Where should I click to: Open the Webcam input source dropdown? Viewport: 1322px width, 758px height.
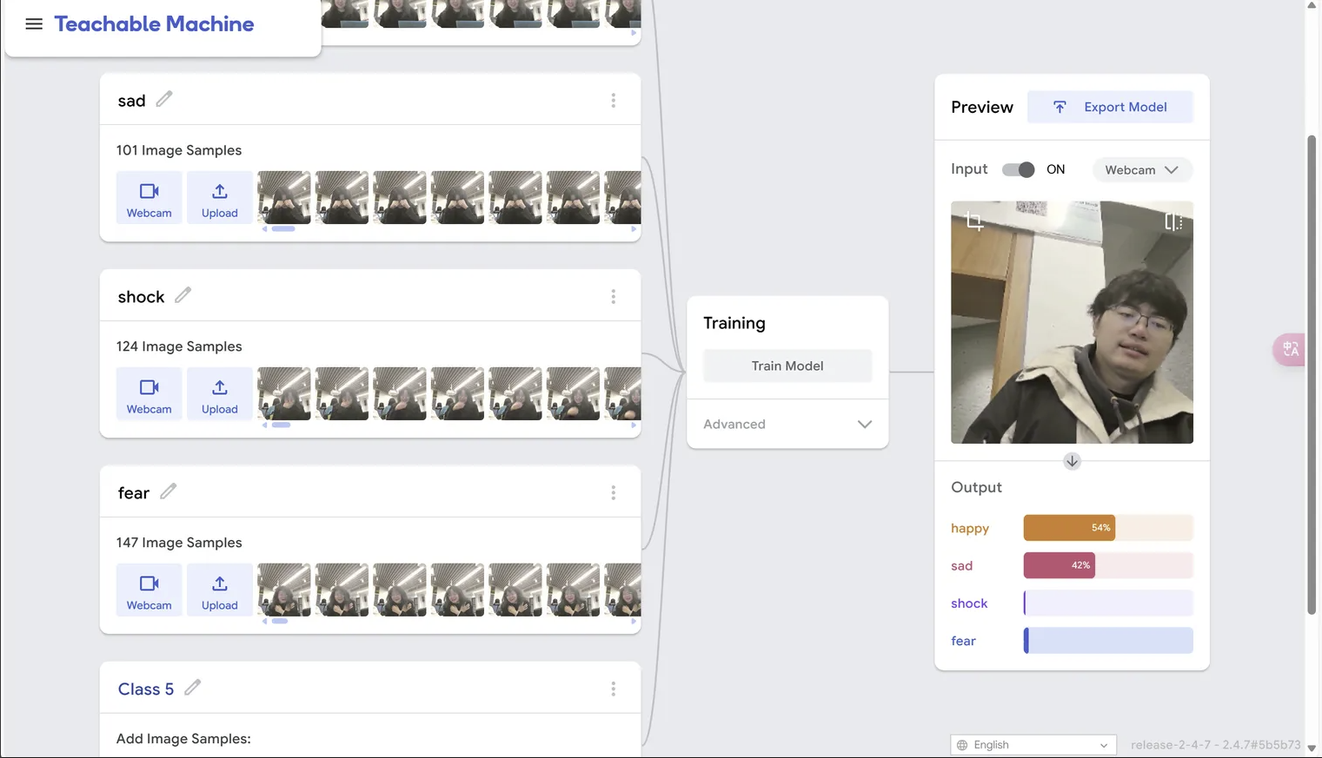pos(1141,170)
